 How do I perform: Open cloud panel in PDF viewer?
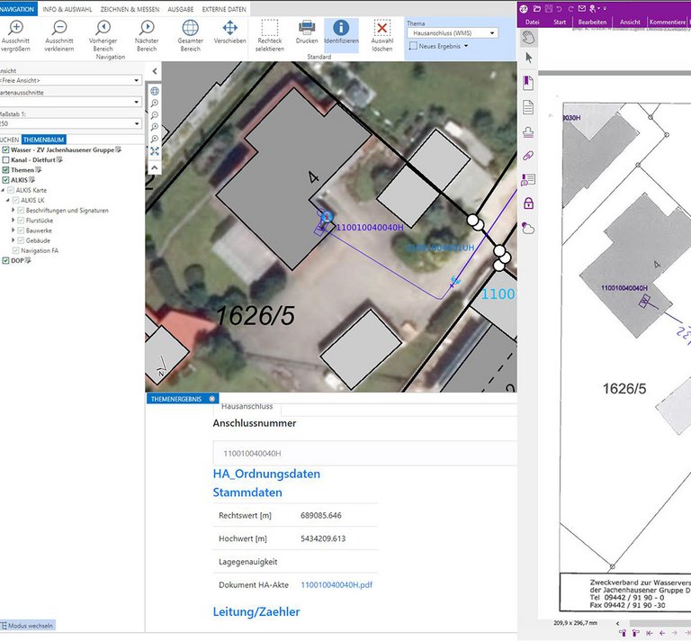click(x=528, y=228)
